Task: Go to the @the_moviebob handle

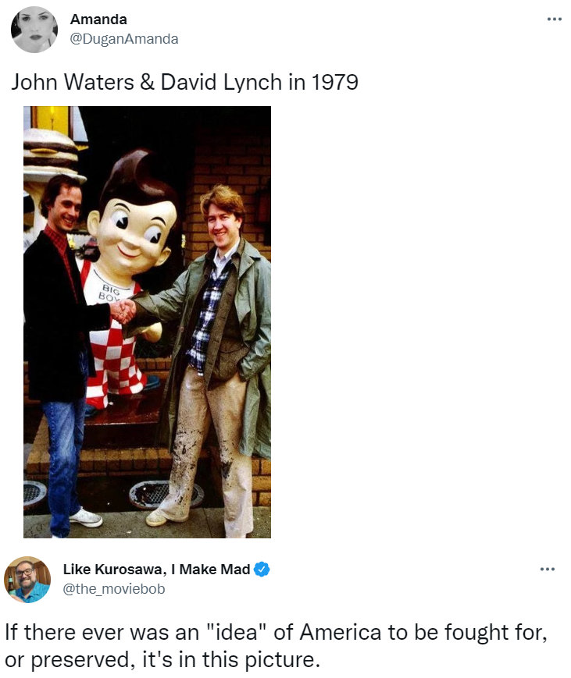Action: [114, 589]
